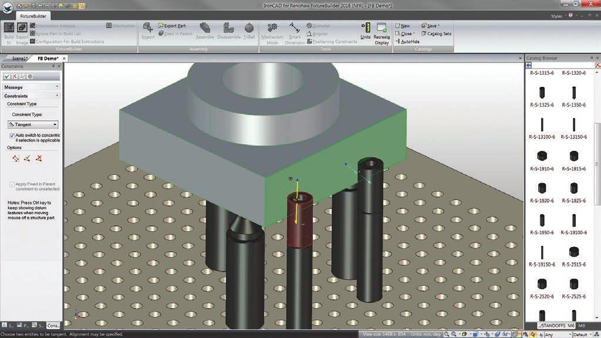Open Positioning Constraints tool
601x338 pixels.
coord(332,42)
